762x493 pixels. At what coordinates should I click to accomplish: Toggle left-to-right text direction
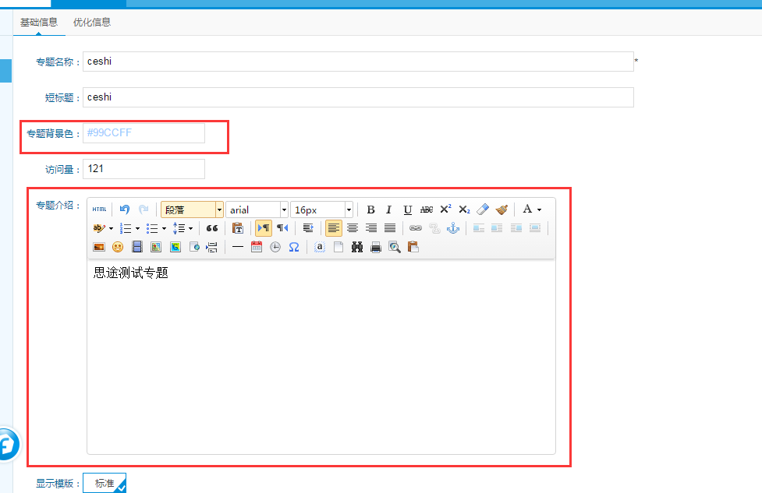[264, 228]
